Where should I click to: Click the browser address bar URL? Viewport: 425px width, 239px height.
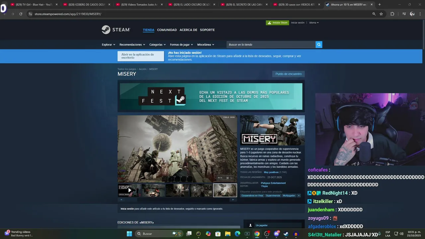tap(68, 14)
